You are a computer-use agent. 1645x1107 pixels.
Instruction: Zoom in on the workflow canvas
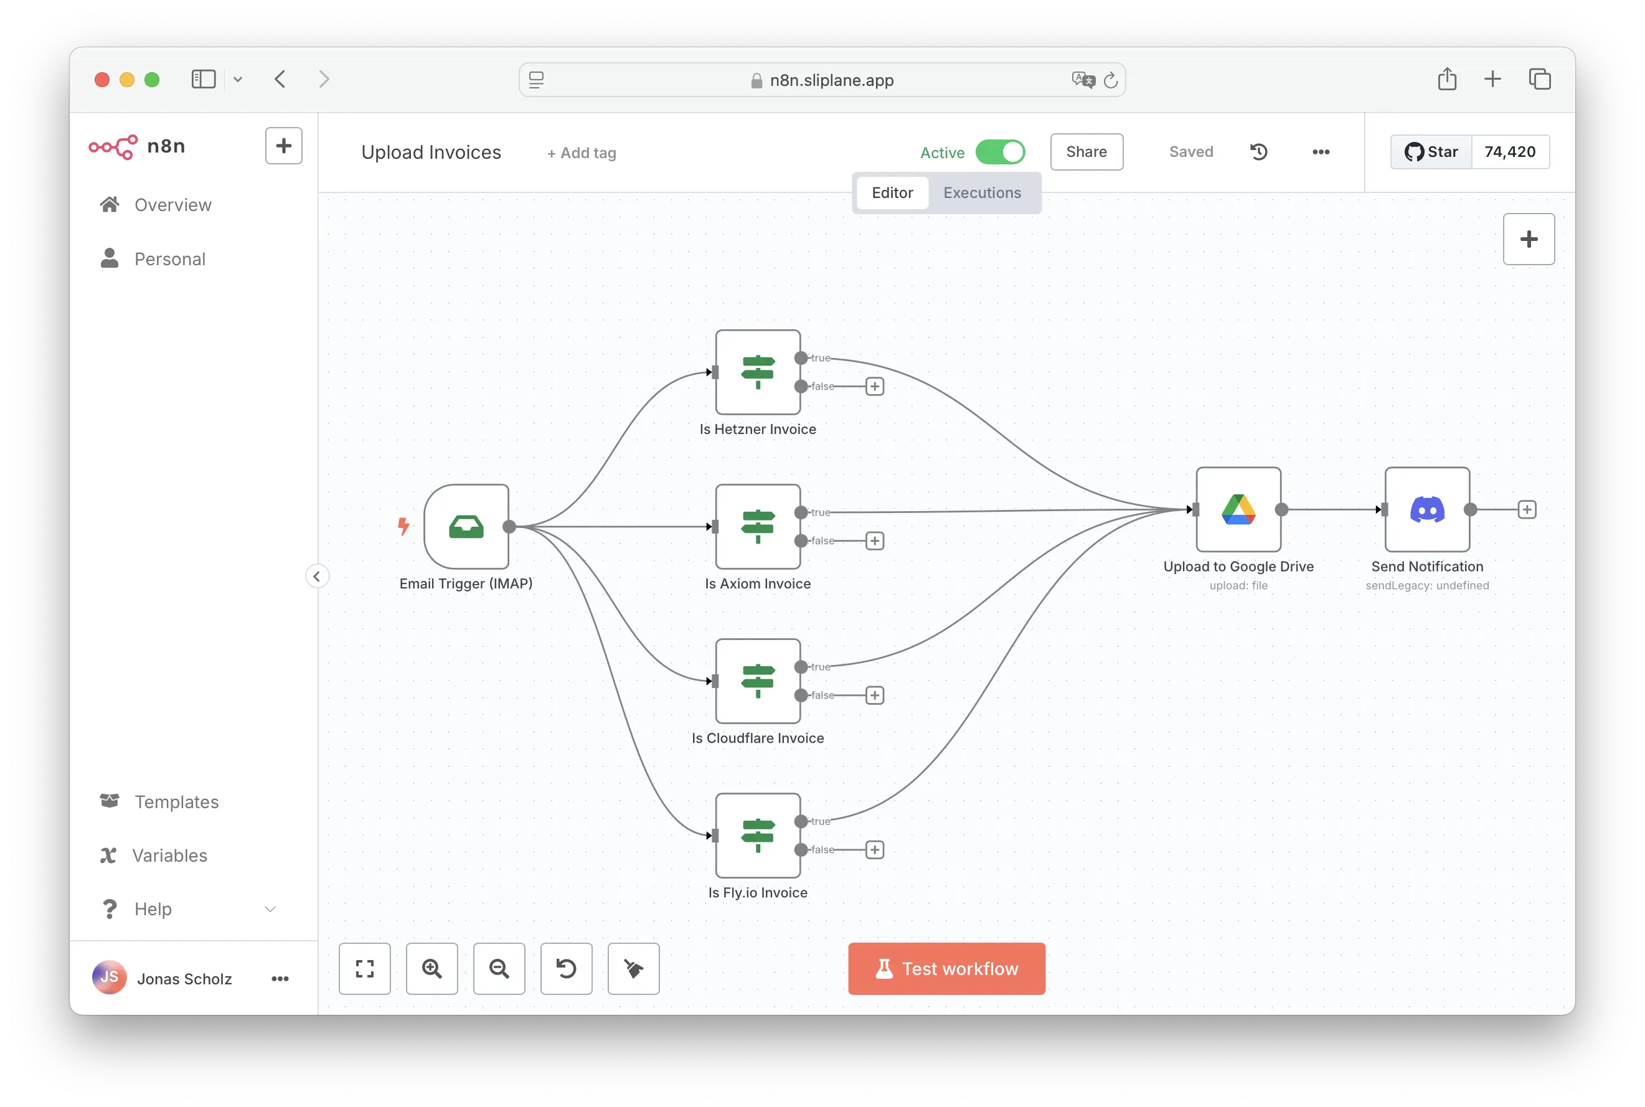pyautogui.click(x=432, y=969)
